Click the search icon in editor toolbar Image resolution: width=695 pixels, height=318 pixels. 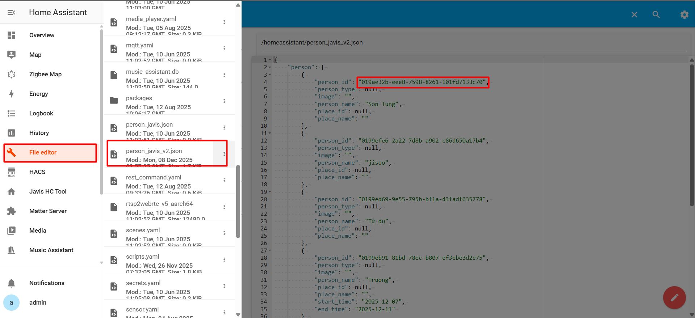pos(656,14)
